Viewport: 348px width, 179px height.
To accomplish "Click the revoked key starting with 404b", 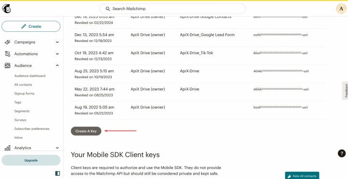I will (281, 71).
